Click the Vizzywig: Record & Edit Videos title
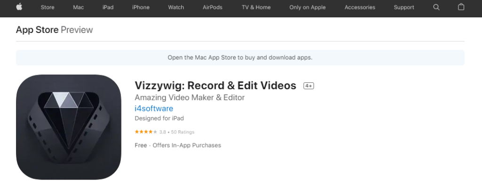 pos(215,86)
